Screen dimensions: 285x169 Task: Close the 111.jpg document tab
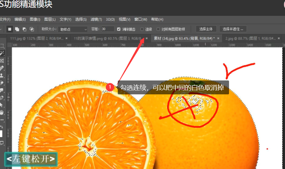point(67,38)
